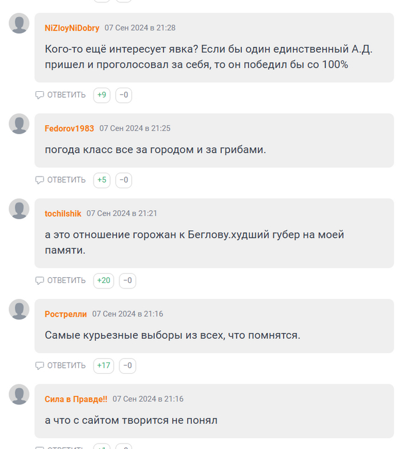This screenshot has height=449, width=412.
Task: Reply to Рострелли's comment
Action: pyautogui.click(x=61, y=365)
